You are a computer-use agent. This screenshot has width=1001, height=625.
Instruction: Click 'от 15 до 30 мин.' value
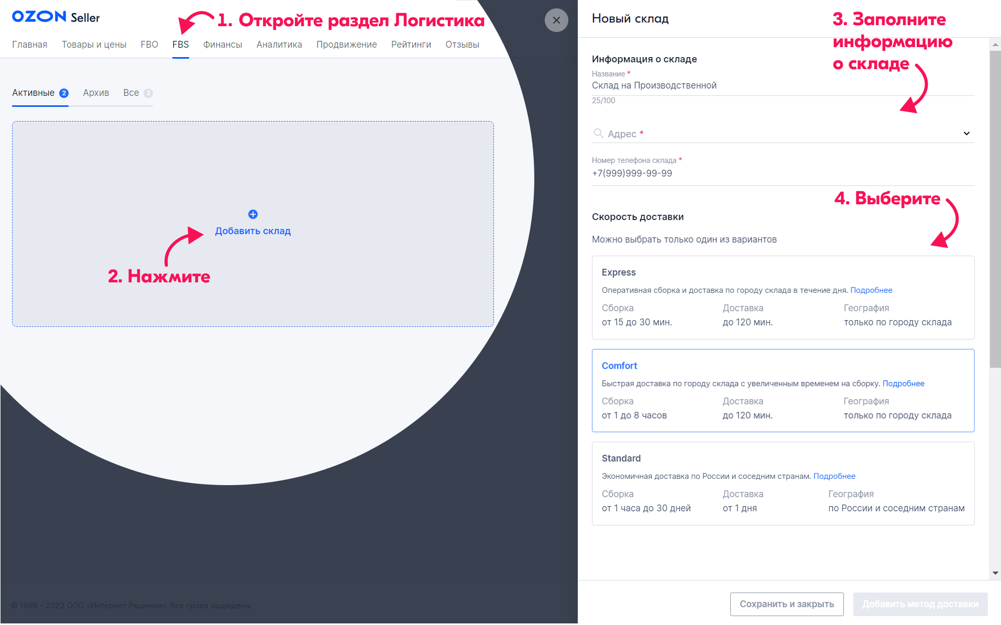[x=637, y=322]
